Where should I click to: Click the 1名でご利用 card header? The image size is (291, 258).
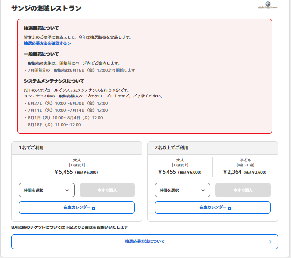(x=77, y=148)
